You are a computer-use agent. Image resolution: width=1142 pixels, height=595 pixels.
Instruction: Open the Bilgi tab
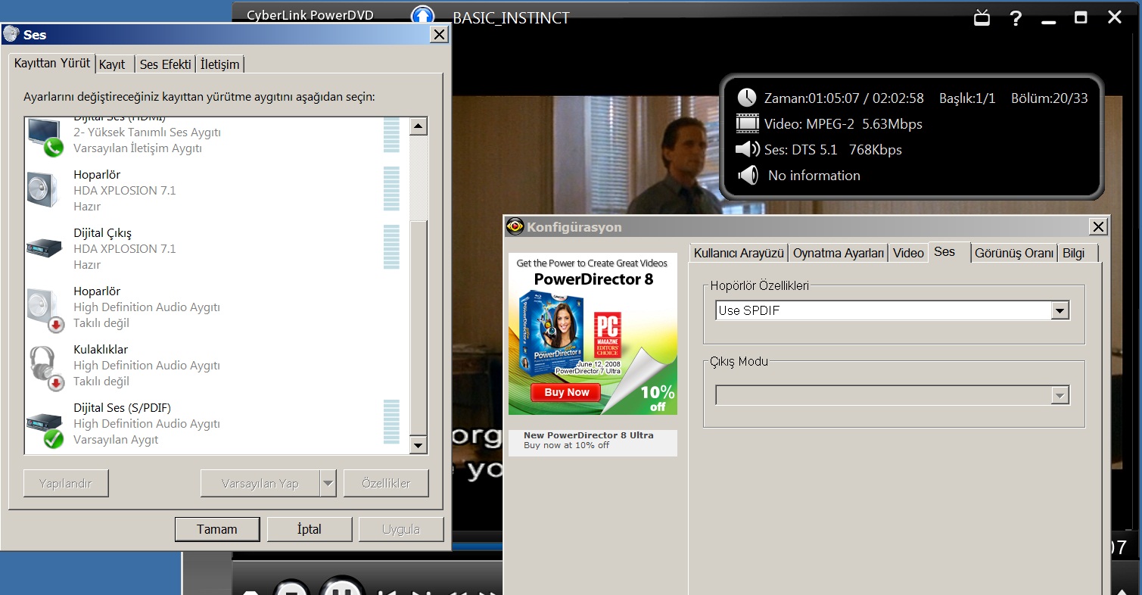click(x=1078, y=253)
